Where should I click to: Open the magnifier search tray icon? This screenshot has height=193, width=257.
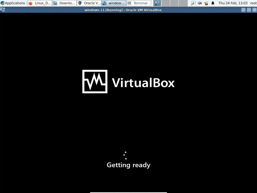(x=193, y=3)
